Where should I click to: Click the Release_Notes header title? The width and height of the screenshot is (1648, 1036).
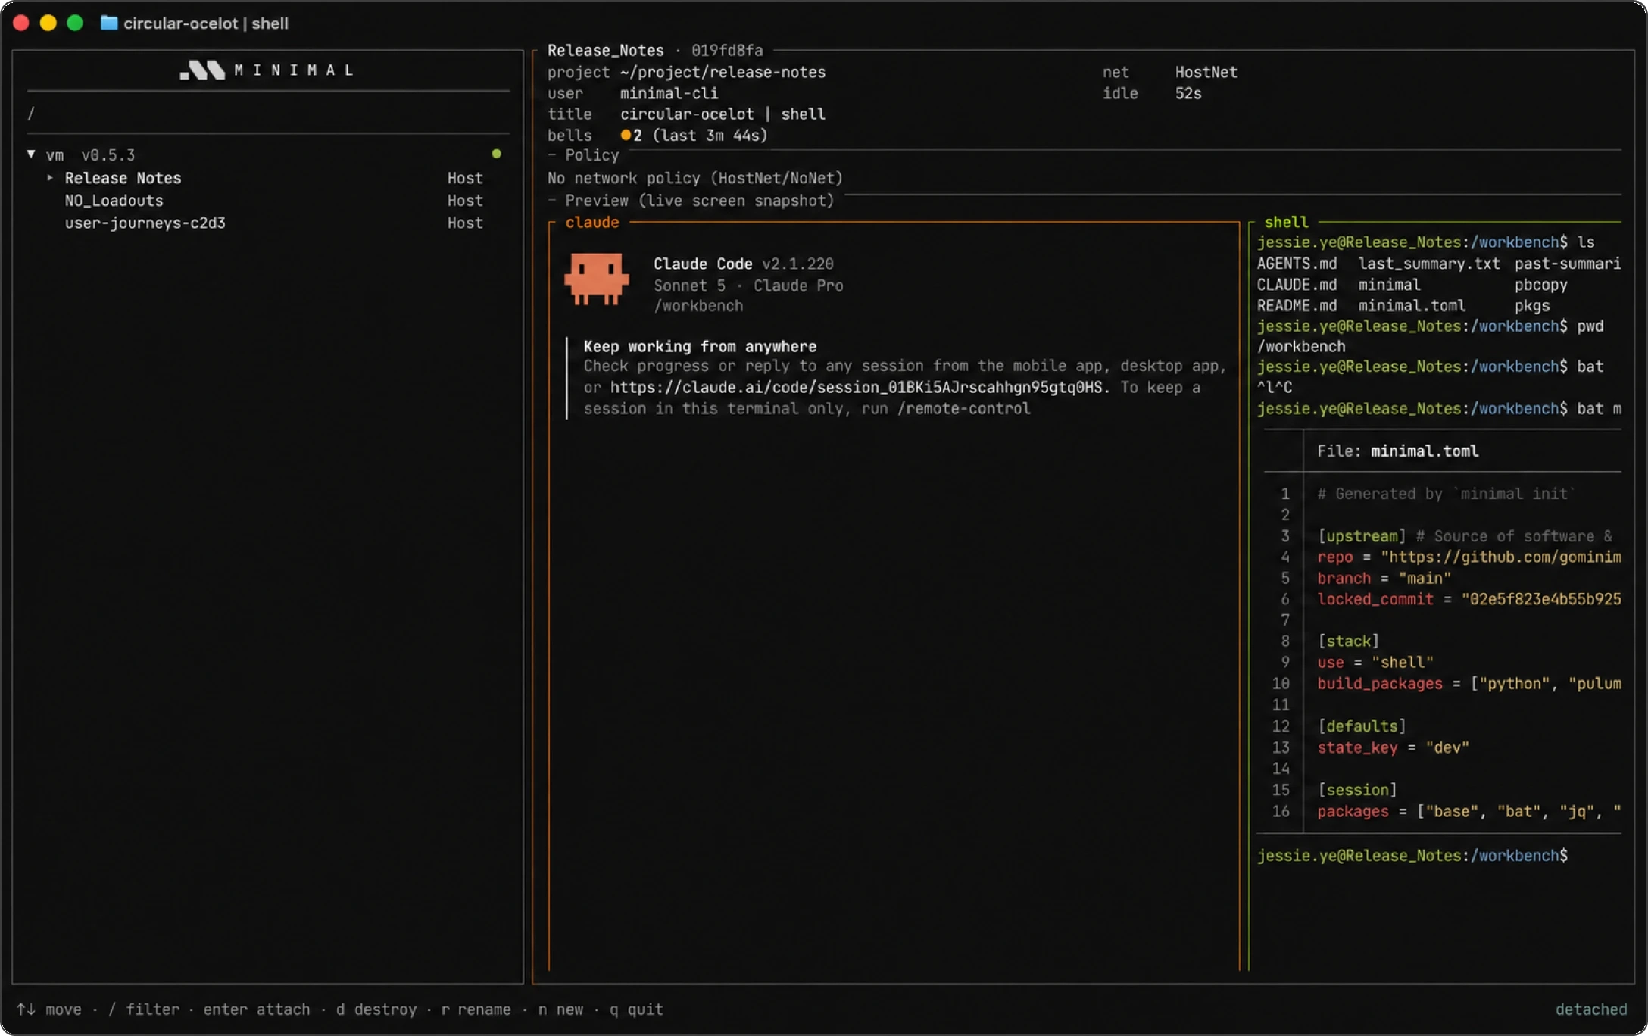[x=605, y=51]
